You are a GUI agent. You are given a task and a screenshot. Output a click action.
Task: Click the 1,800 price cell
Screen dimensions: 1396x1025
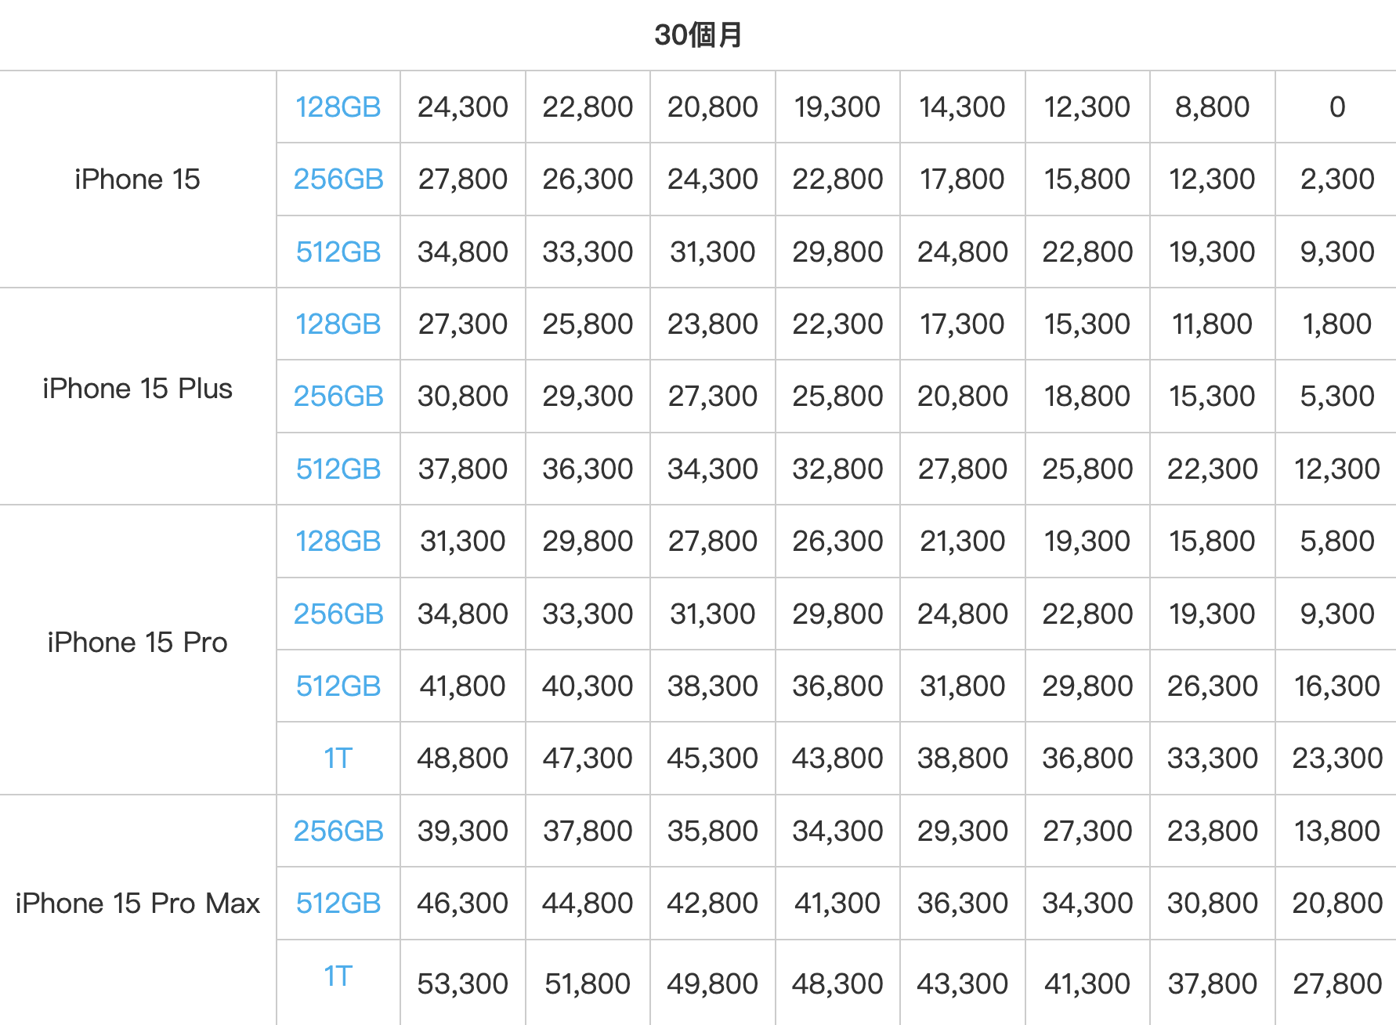coord(1336,324)
